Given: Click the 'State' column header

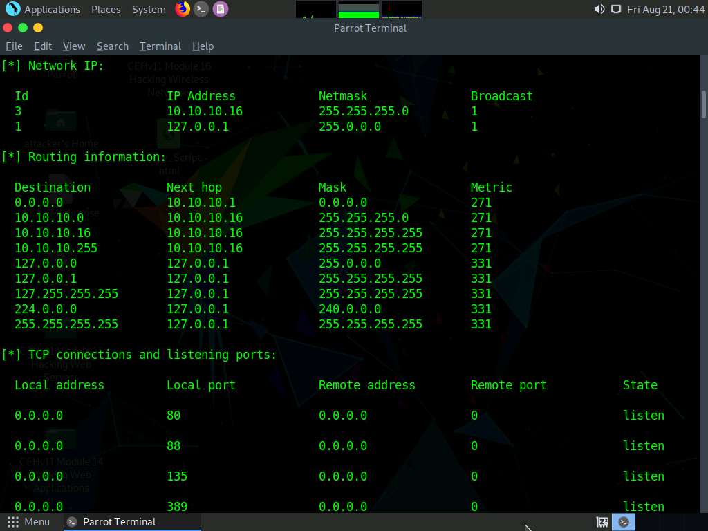Looking at the screenshot, I should [x=640, y=385].
